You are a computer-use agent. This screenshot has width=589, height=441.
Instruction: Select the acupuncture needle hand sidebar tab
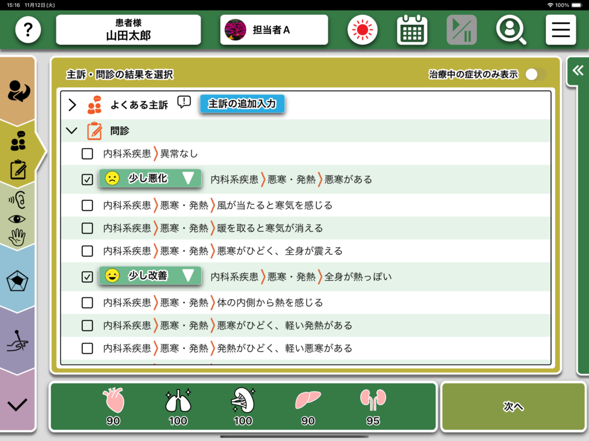(x=18, y=342)
